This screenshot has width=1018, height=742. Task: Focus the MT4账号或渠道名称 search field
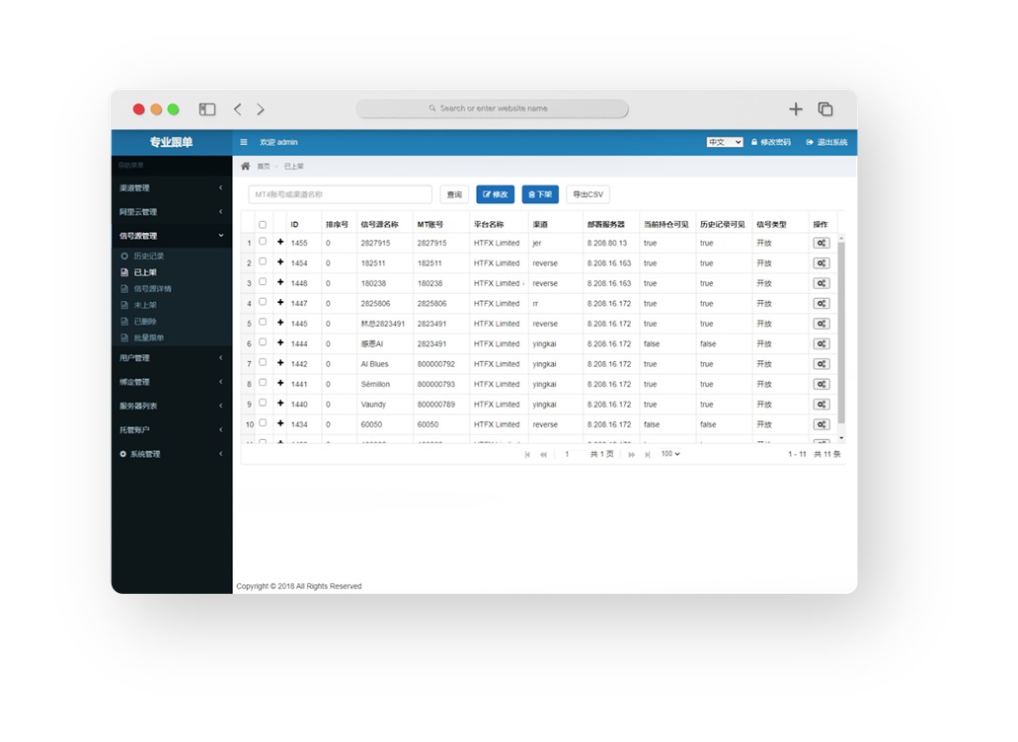(x=341, y=194)
